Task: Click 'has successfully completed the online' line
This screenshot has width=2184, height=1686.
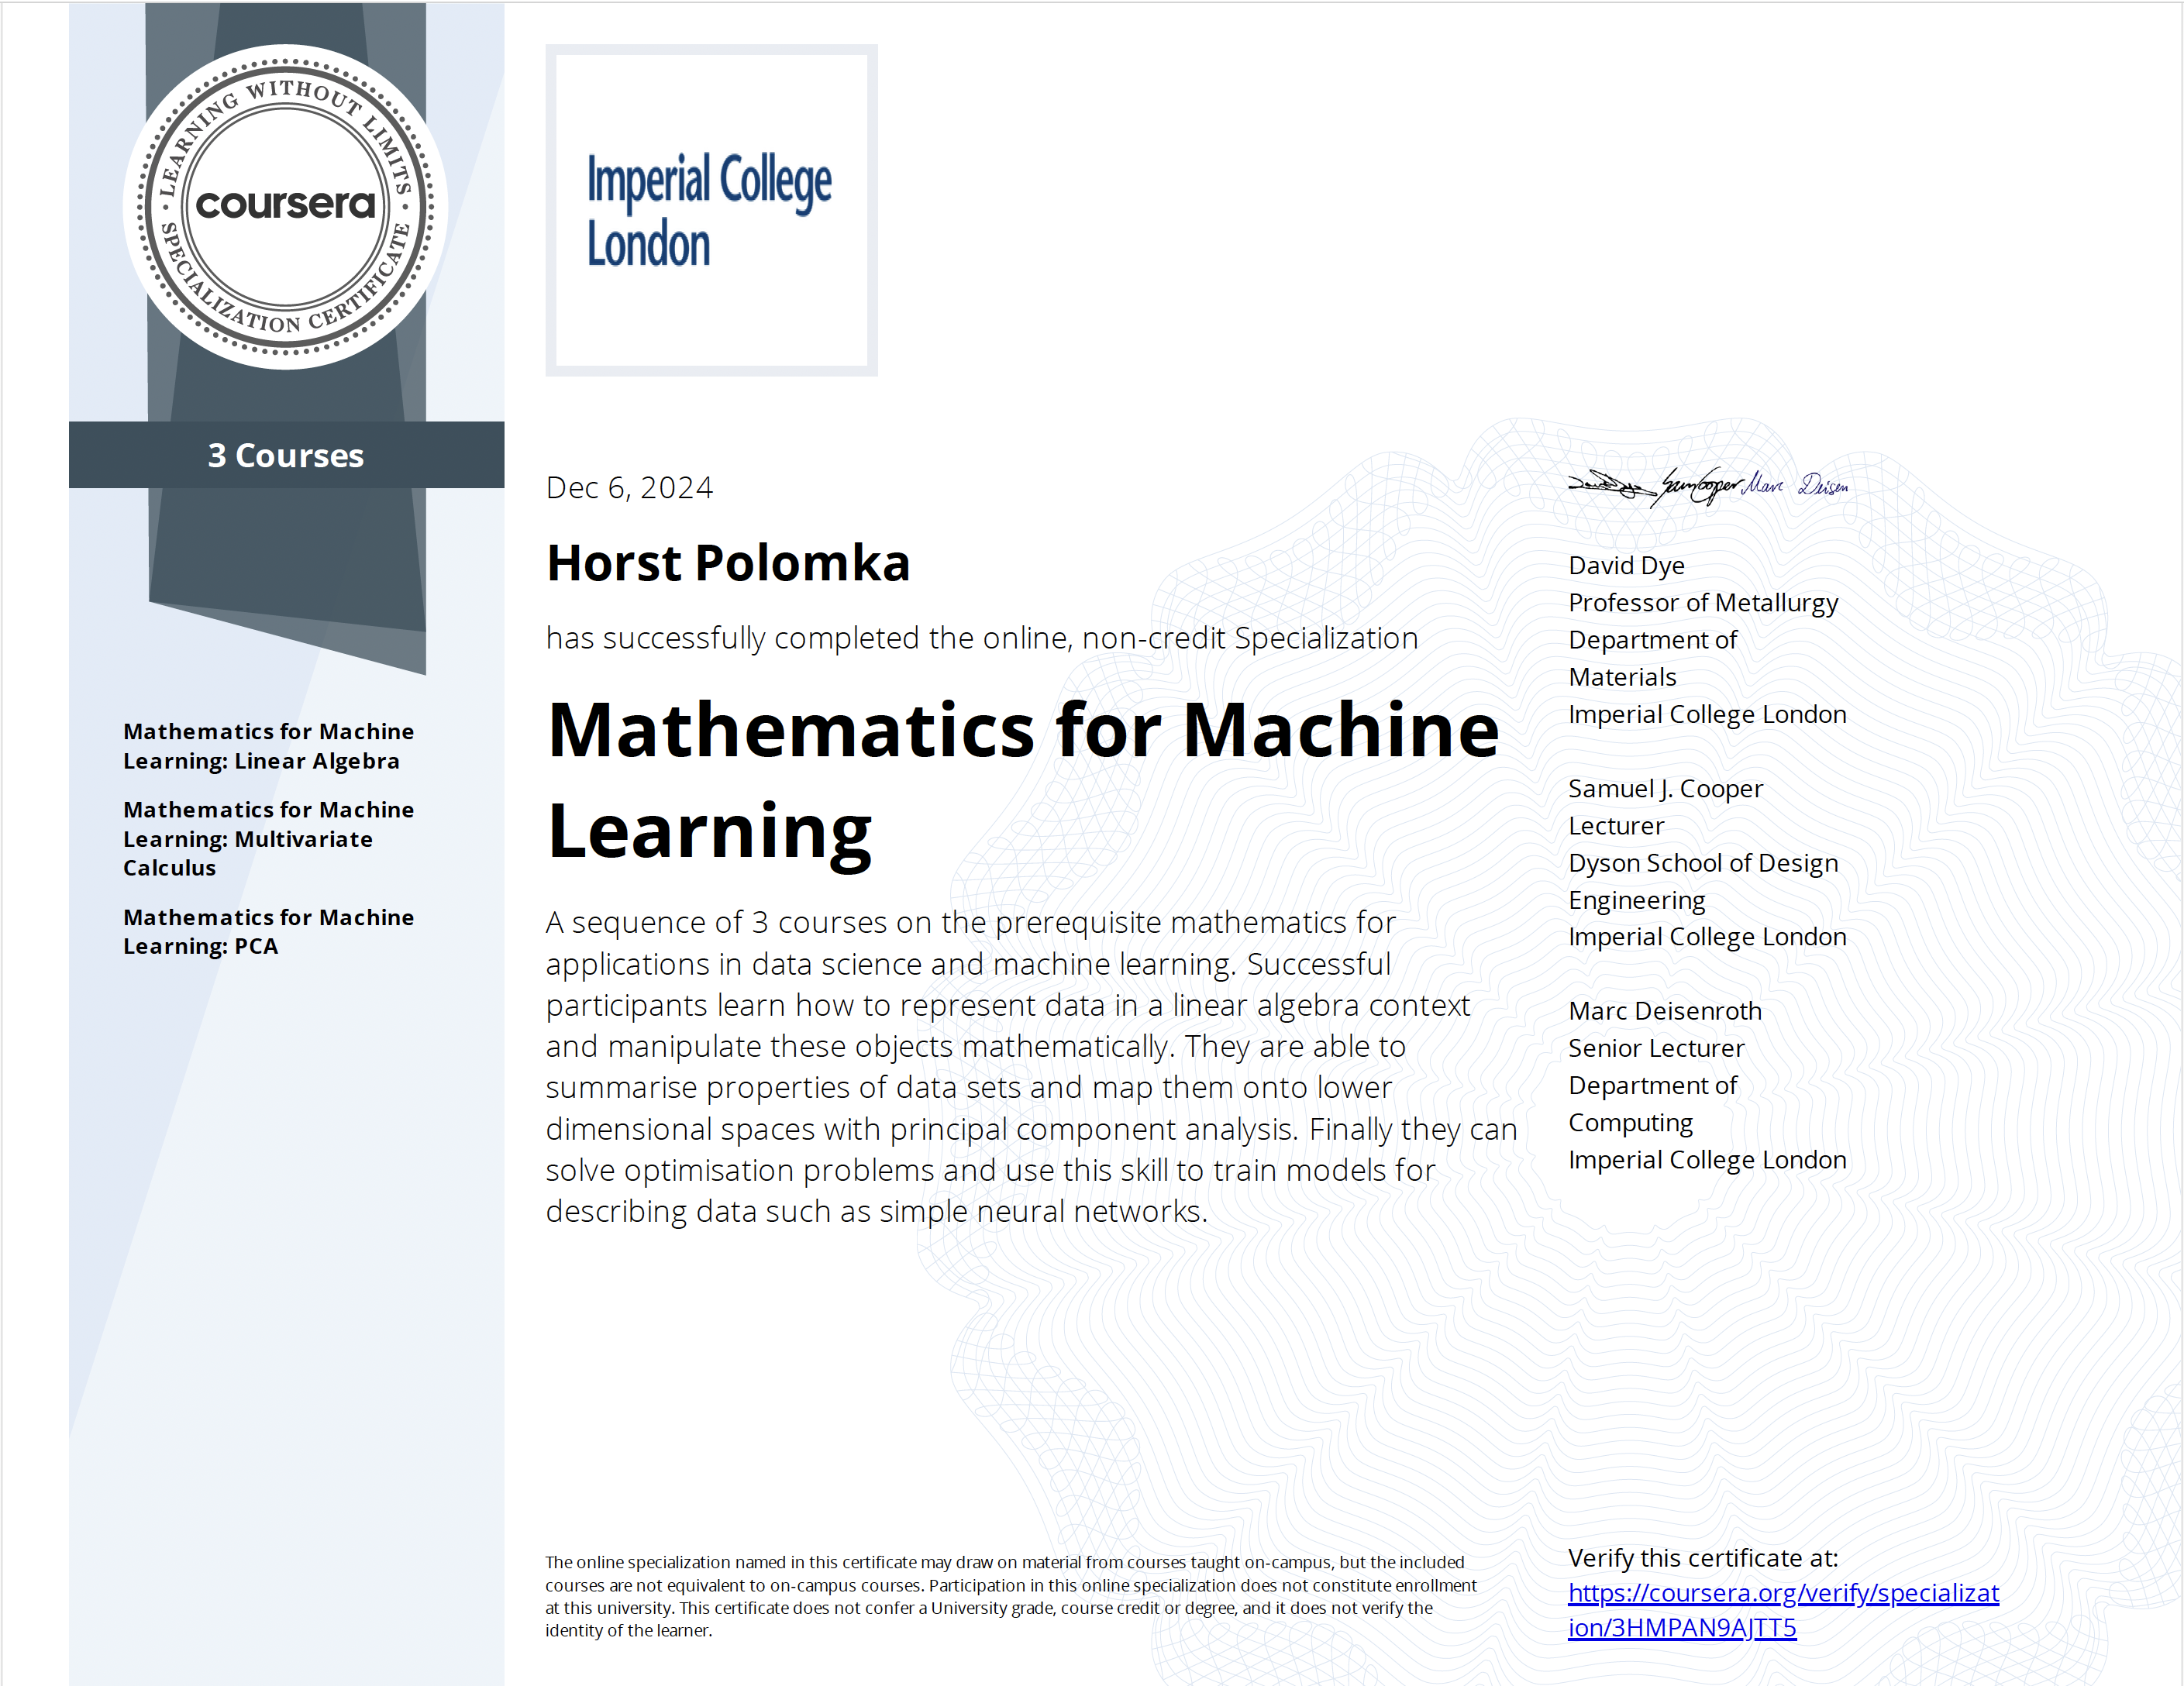Action: click(x=981, y=638)
